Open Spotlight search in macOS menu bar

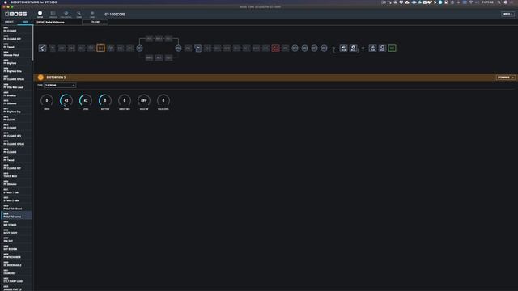tap(499, 2)
